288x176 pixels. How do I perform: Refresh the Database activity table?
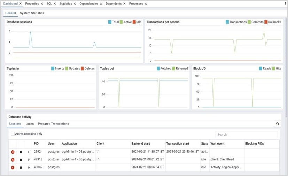pos(277,124)
